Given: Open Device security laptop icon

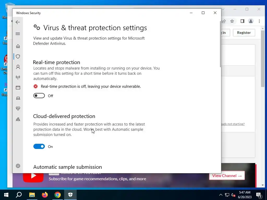Looking at the screenshot, I should pos(18,98).
